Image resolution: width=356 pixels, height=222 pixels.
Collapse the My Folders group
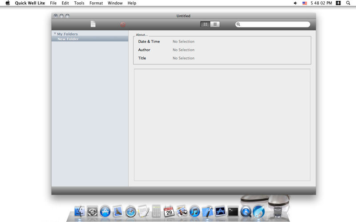55,34
